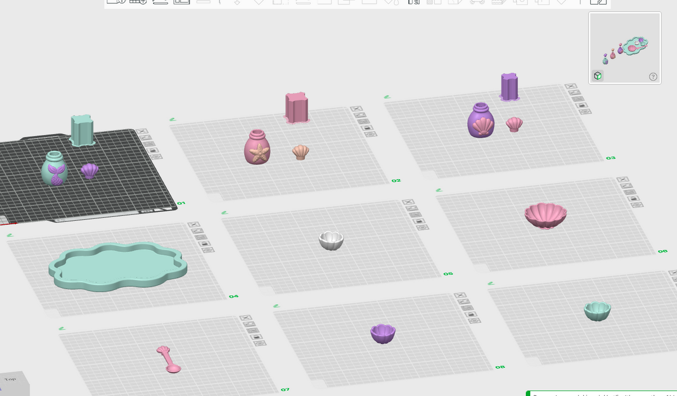Remove plate 01 with its X icon

pos(141,131)
